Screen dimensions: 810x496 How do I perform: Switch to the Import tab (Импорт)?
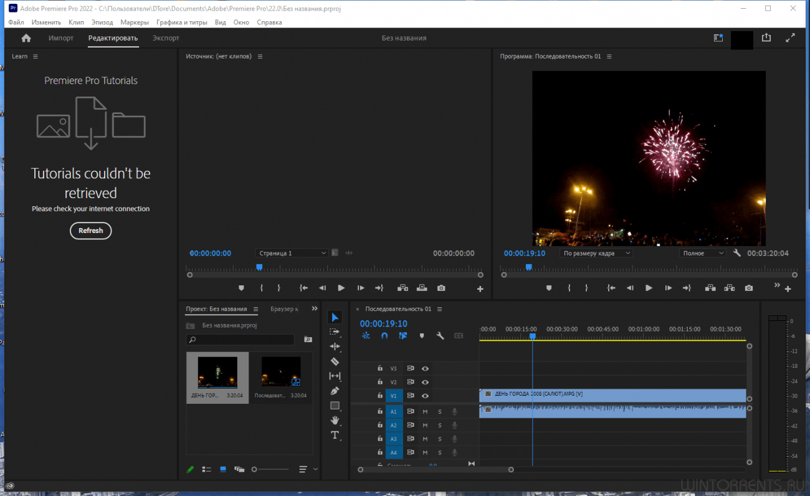click(61, 38)
